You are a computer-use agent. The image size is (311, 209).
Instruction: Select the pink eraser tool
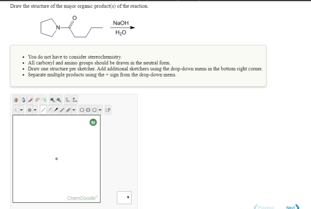[x=31, y=100]
